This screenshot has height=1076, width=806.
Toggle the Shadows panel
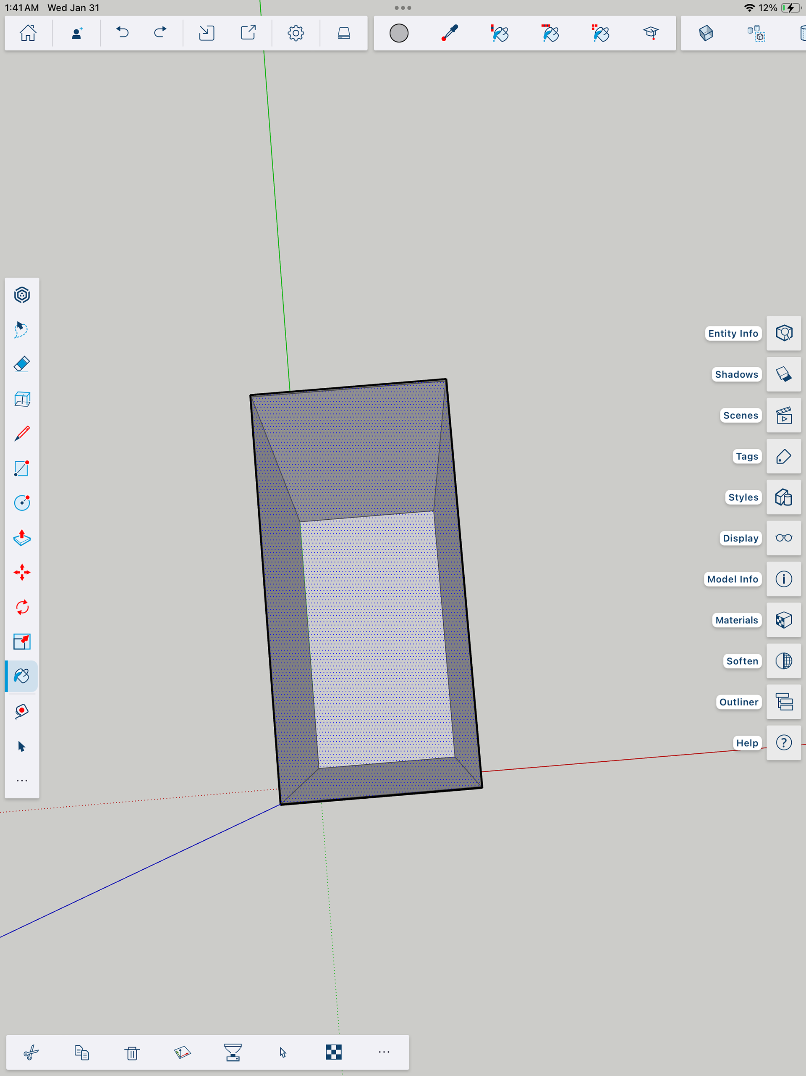click(783, 374)
